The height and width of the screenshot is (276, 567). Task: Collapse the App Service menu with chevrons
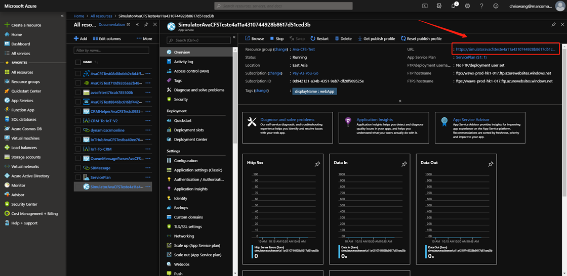234,37
